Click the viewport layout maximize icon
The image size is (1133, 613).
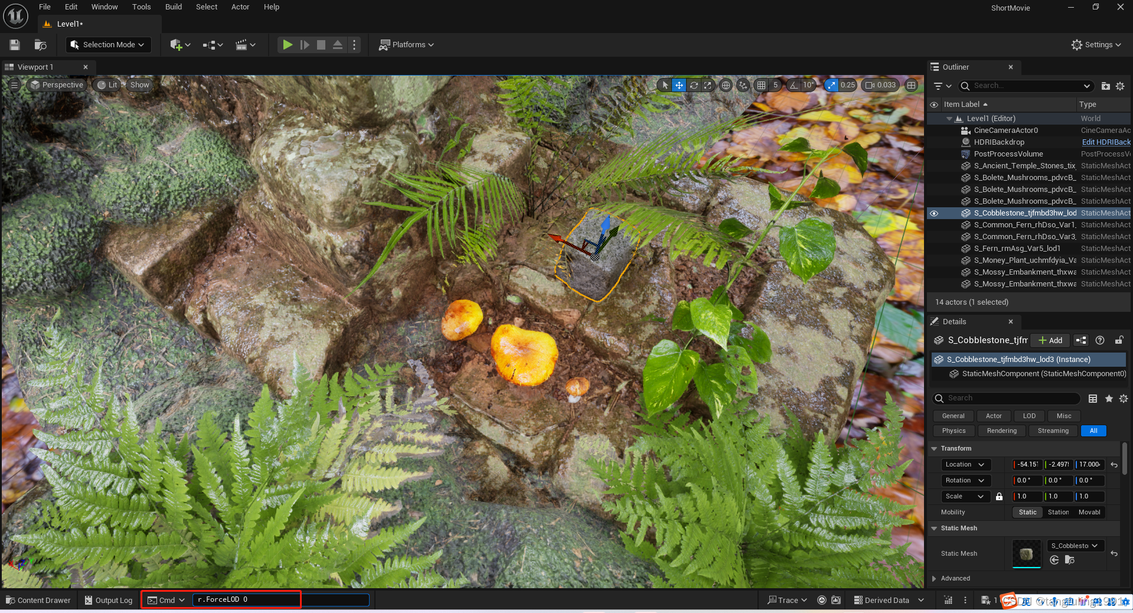tap(912, 85)
